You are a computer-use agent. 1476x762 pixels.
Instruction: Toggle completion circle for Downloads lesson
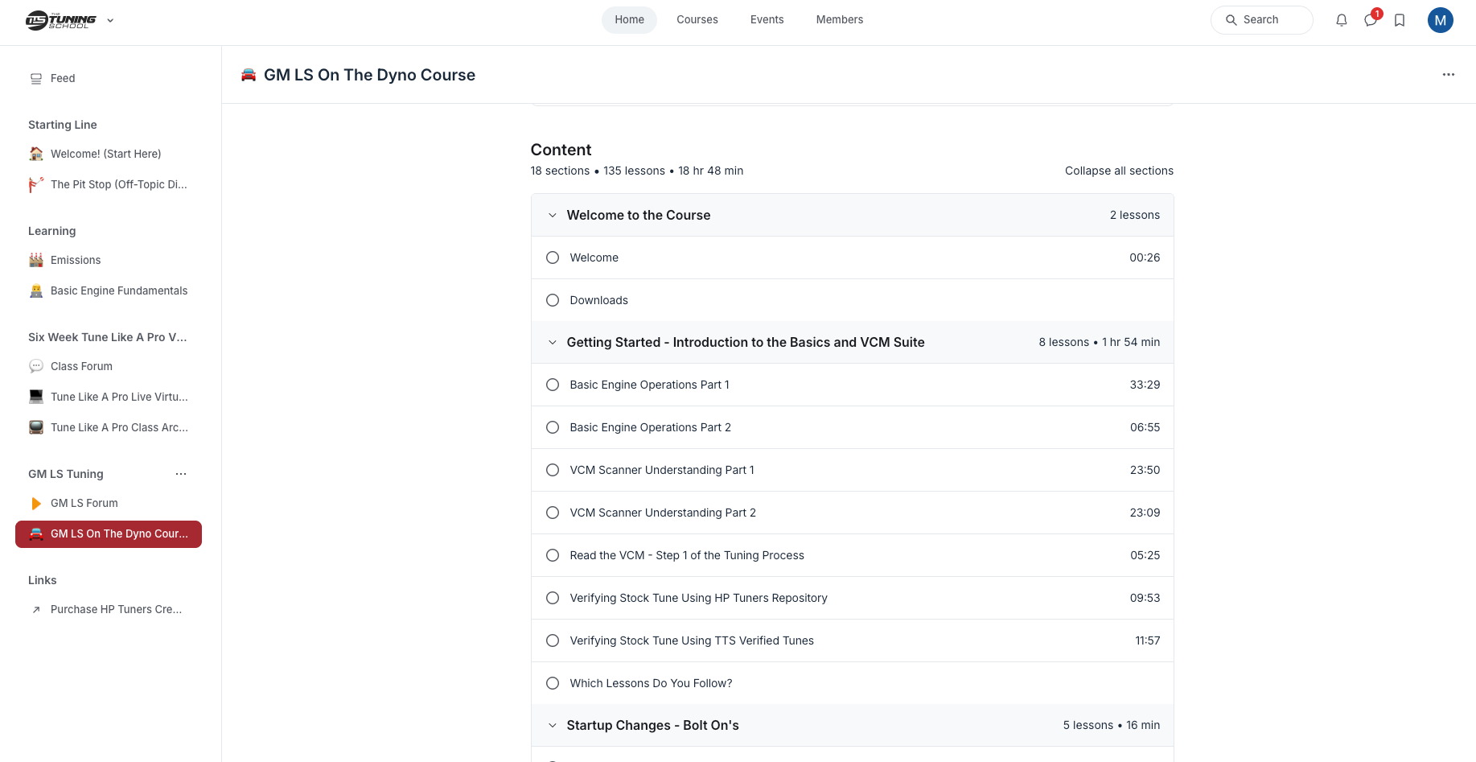pos(553,300)
